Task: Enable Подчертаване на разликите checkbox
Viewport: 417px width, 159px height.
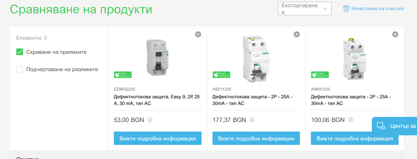Action: point(20,69)
